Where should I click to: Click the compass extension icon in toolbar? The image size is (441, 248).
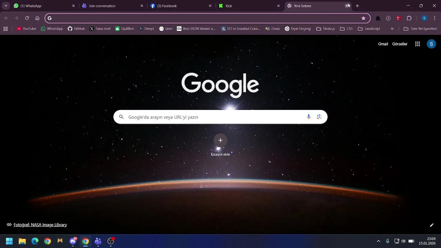point(388,18)
